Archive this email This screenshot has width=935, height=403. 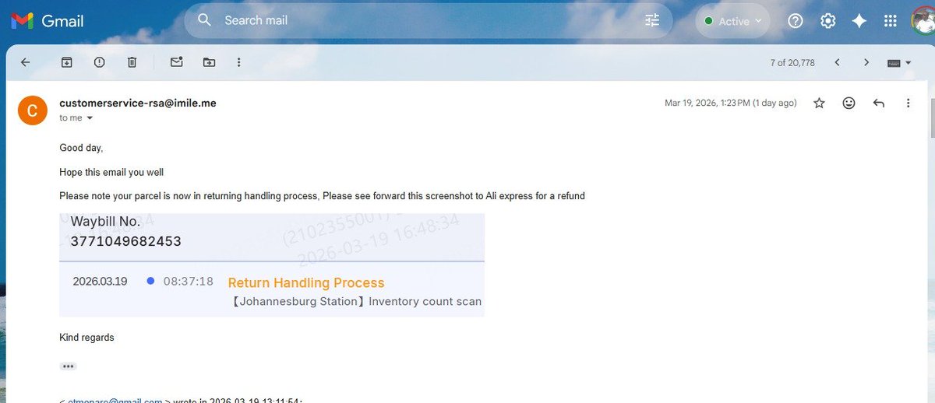tap(67, 62)
